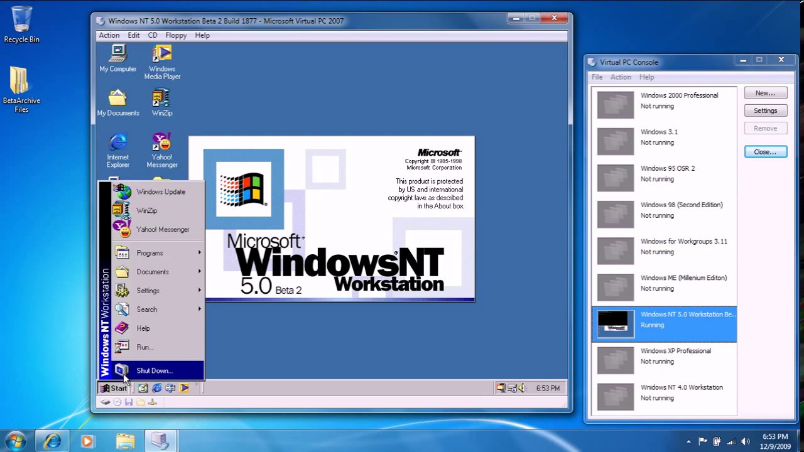Choose Yahoo! Messenger in Start menu

[158, 230]
